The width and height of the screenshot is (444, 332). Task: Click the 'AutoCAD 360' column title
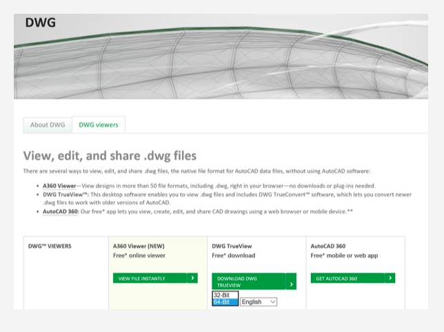click(328, 246)
